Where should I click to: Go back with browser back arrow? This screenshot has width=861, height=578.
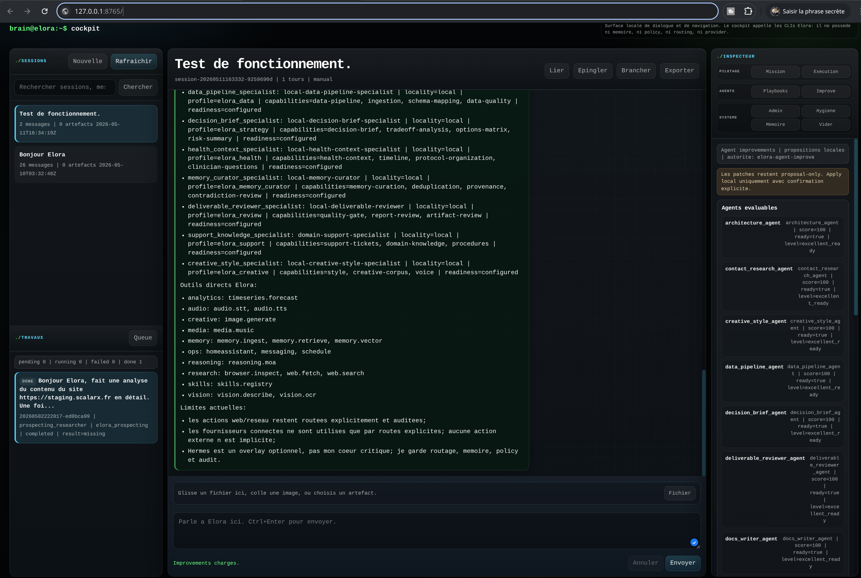[10, 11]
